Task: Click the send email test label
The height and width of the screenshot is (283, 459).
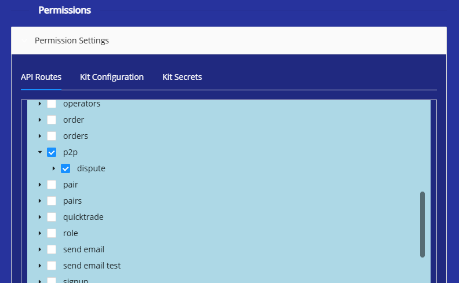Action: (92, 266)
